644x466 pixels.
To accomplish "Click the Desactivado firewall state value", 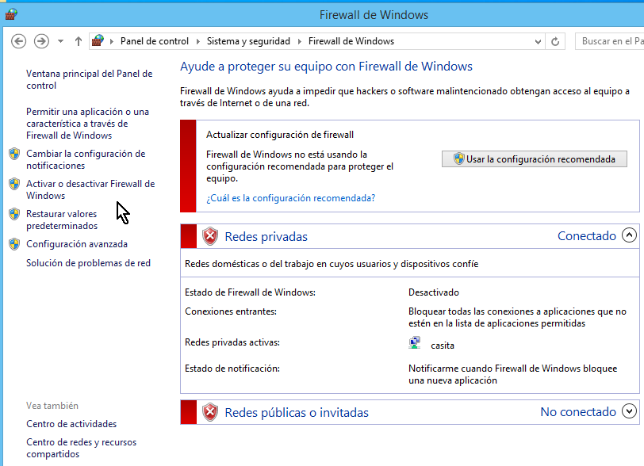I will pos(434,292).
